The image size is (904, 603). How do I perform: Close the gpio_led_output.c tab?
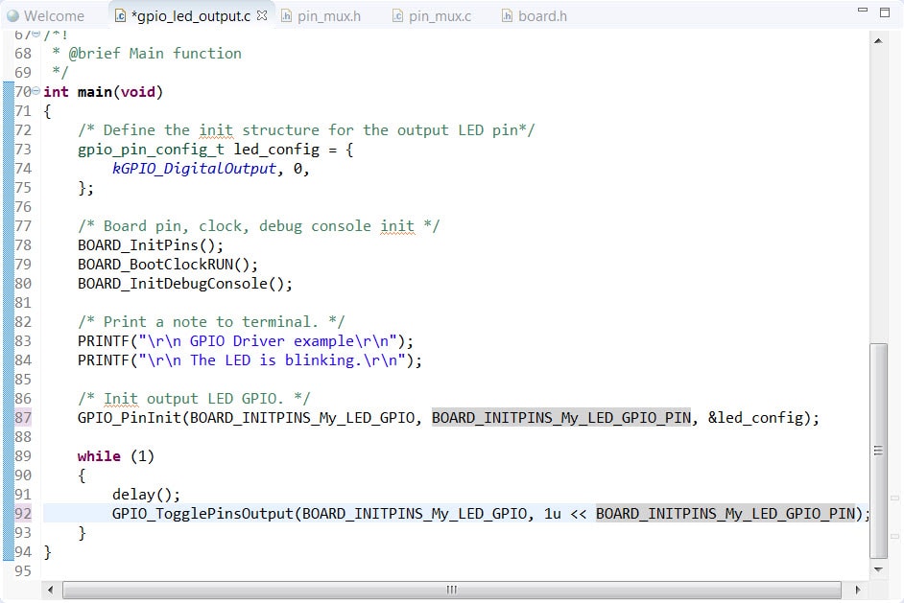click(262, 15)
